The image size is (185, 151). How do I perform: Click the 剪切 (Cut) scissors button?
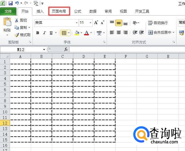(x=21, y=20)
